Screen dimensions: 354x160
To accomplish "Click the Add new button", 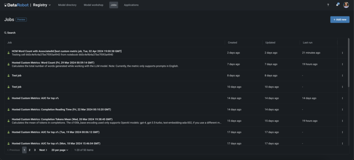I will [340, 20].
